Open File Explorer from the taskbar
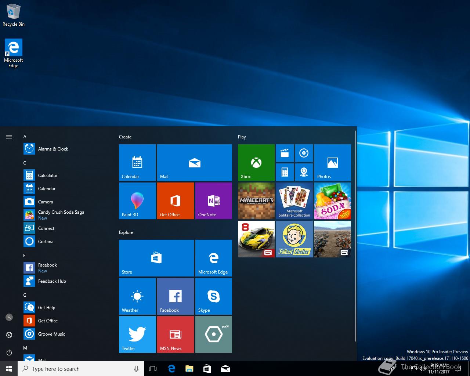 pyautogui.click(x=189, y=369)
